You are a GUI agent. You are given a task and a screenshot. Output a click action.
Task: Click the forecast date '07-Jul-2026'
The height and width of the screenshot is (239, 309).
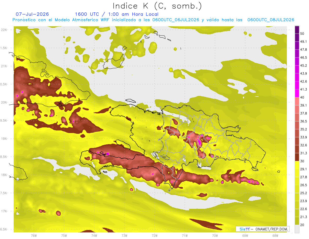pyautogui.click(x=32, y=14)
